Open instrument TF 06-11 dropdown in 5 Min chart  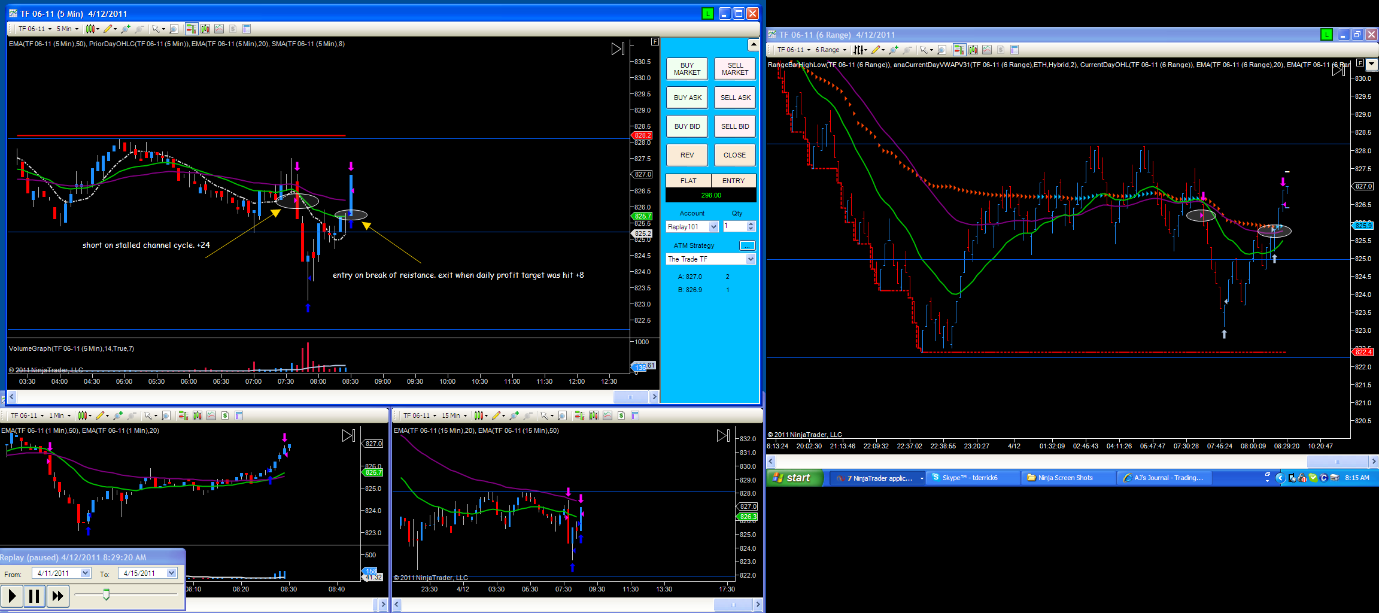coord(35,29)
